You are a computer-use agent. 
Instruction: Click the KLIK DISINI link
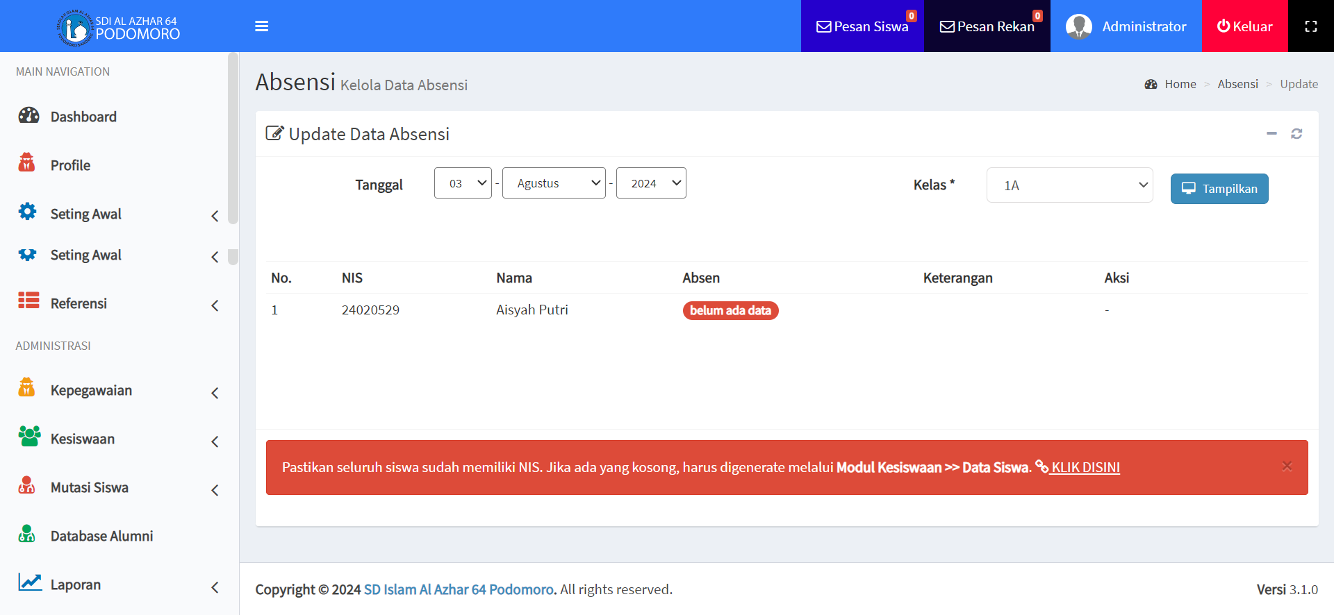(x=1085, y=468)
